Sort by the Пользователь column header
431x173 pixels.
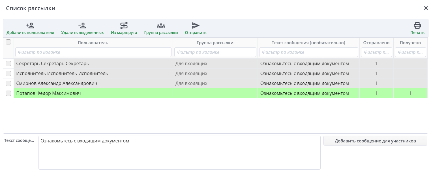click(93, 43)
